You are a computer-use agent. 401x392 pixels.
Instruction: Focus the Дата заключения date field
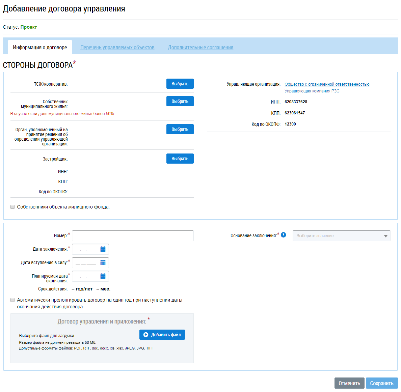tap(86, 249)
